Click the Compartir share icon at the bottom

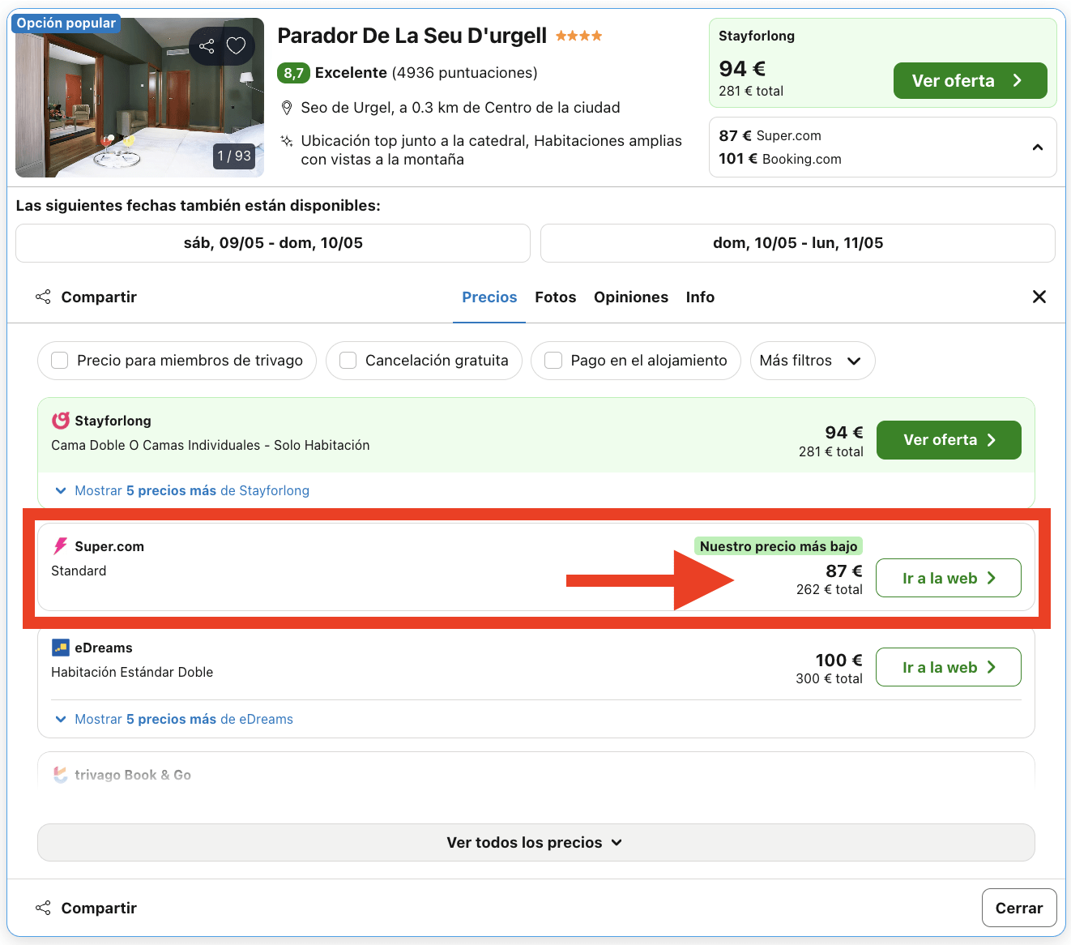tap(43, 908)
